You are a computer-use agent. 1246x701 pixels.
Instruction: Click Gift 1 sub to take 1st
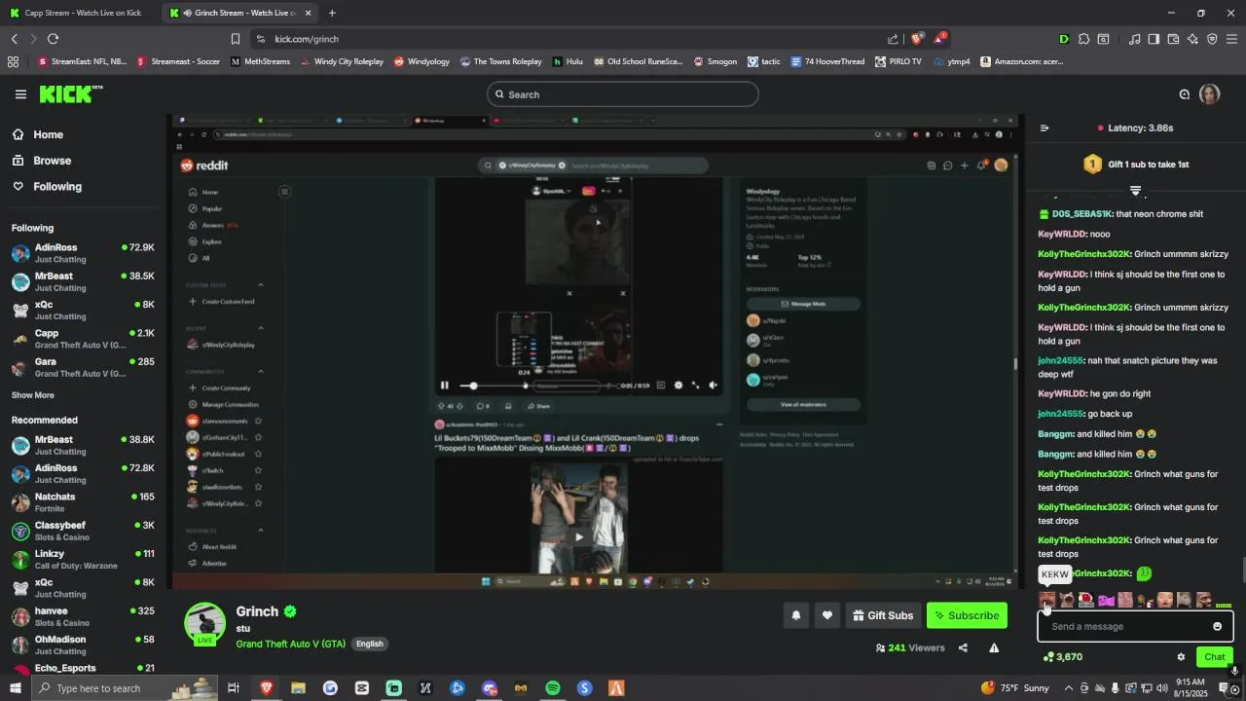[1136, 165]
